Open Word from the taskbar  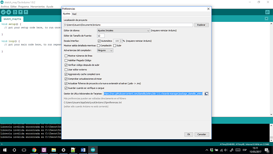(83, 150)
